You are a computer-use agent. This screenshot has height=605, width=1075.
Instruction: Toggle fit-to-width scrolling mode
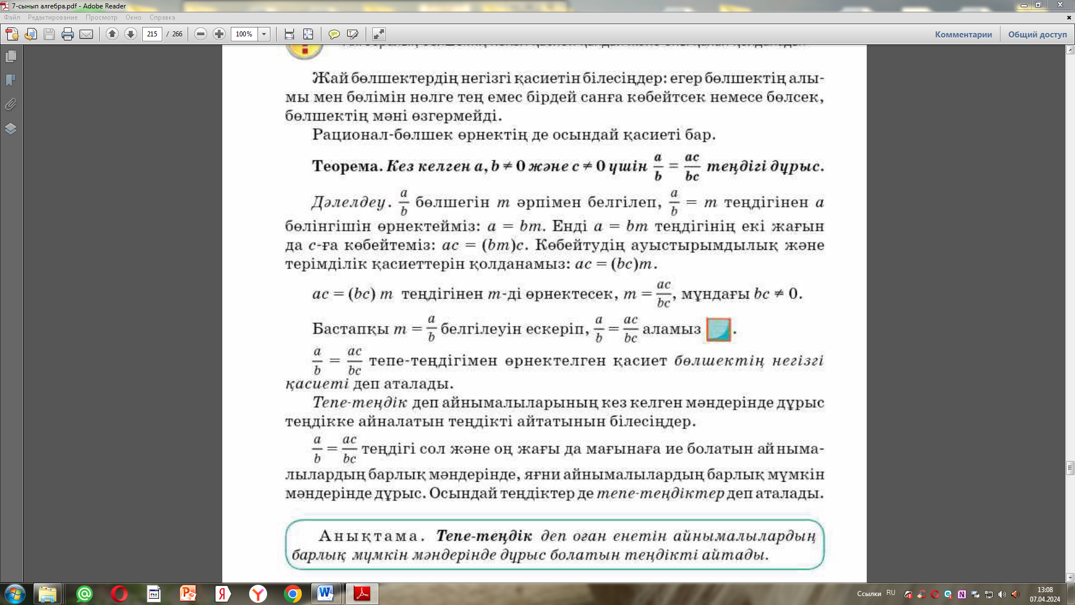[289, 34]
